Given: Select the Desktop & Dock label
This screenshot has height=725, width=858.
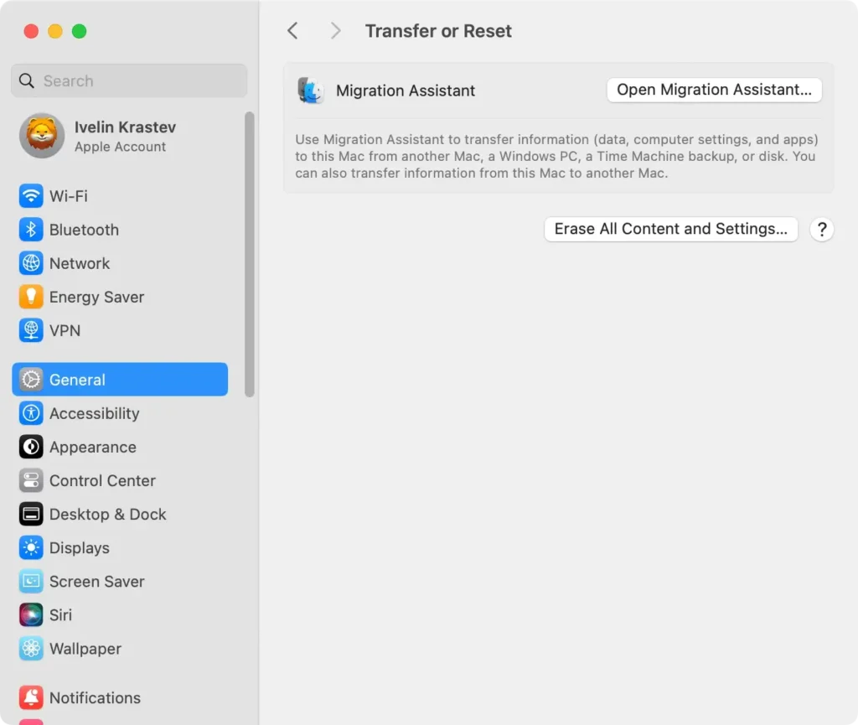Looking at the screenshot, I should pos(108,515).
